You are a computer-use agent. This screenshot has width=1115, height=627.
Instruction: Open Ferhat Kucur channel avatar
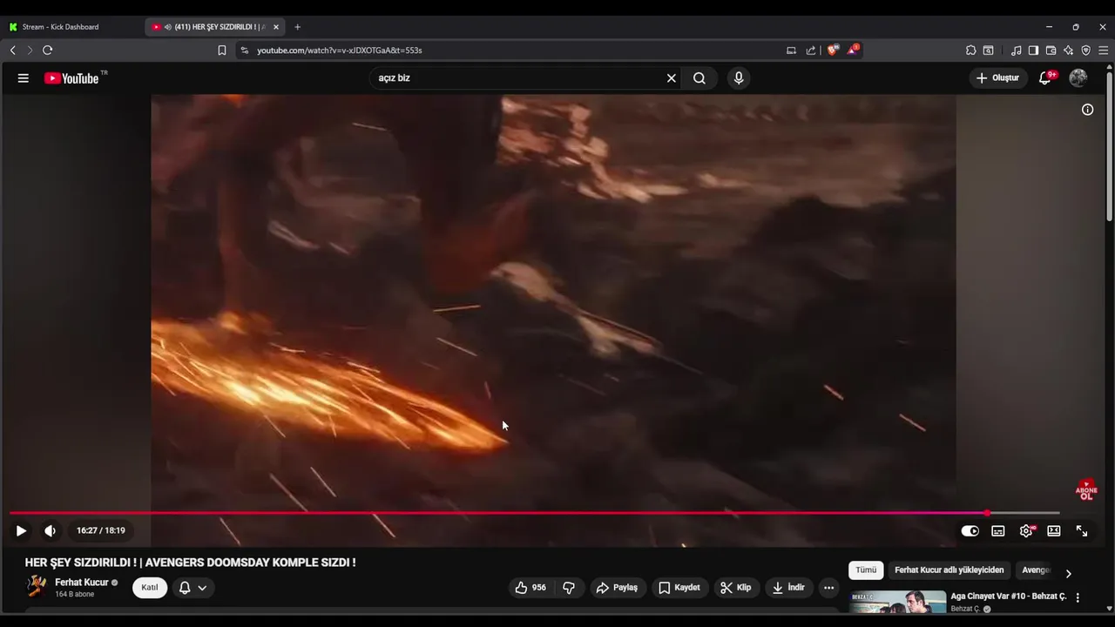tap(36, 586)
